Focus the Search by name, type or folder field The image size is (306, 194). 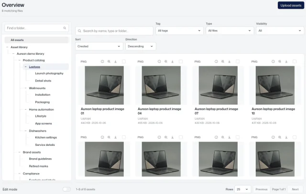pyautogui.click(x=114, y=31)
